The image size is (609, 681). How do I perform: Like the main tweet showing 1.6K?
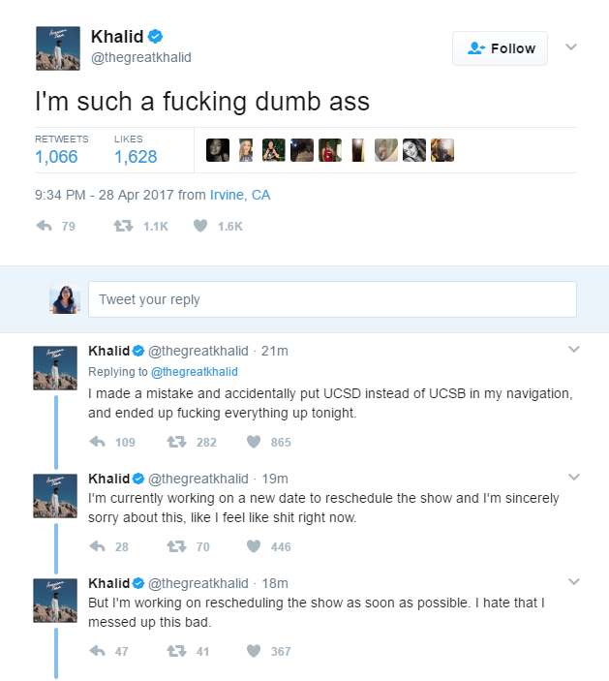[200, 226]
